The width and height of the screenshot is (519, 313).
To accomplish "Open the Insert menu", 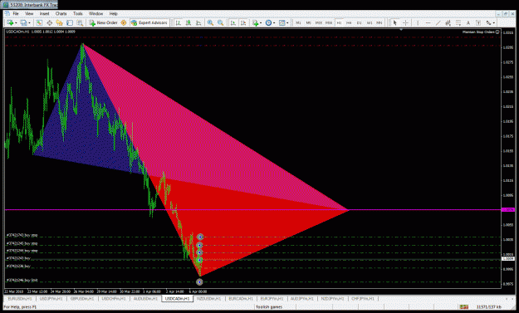I will pyautogui.click(x=44, y=13).
